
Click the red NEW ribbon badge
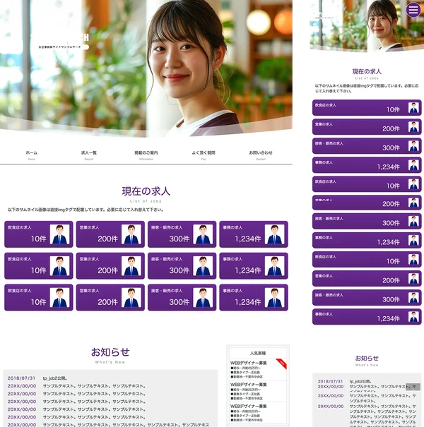[282, 363]
